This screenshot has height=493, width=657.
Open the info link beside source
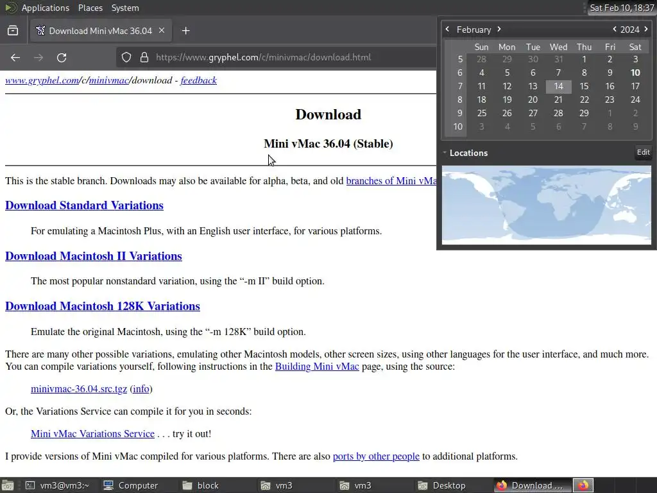(141, 388)
